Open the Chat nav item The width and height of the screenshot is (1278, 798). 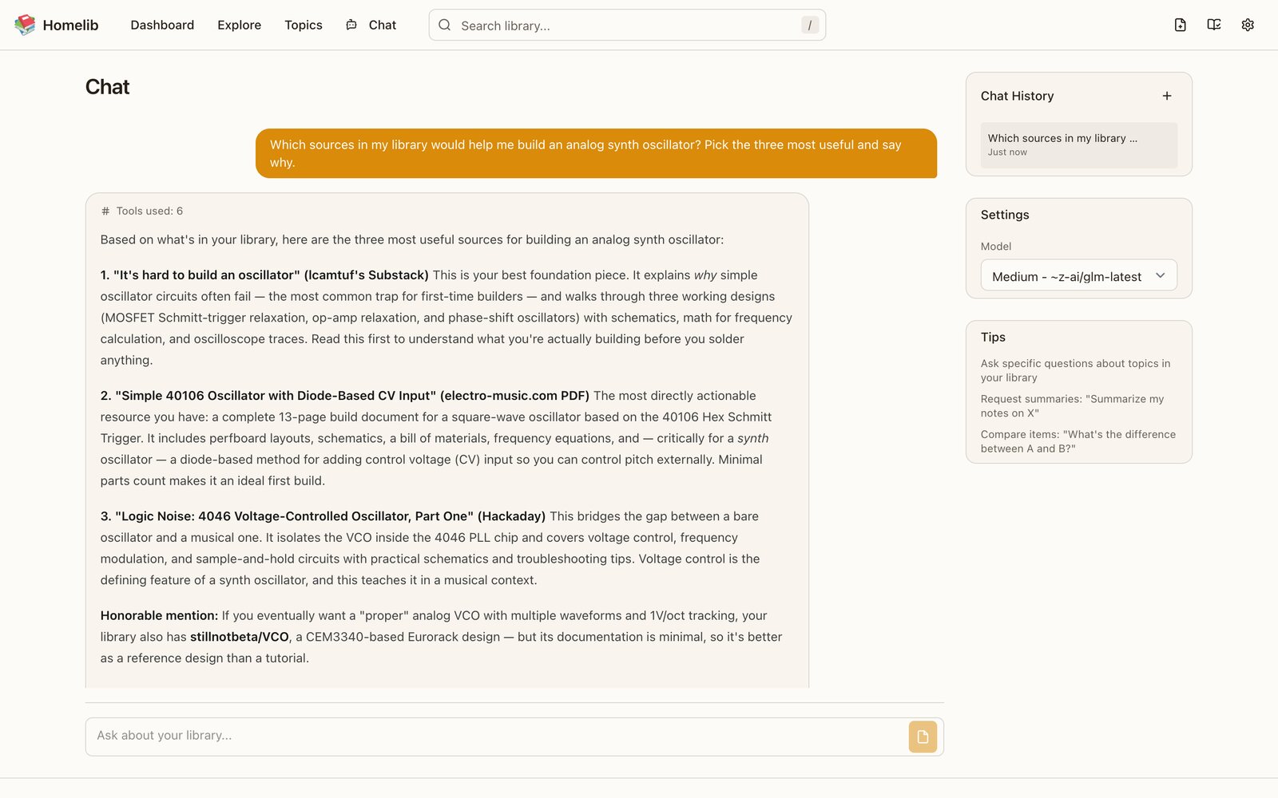pos(371,25)
